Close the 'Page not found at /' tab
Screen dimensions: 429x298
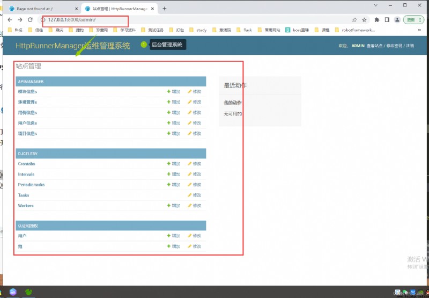click(76, 9)
